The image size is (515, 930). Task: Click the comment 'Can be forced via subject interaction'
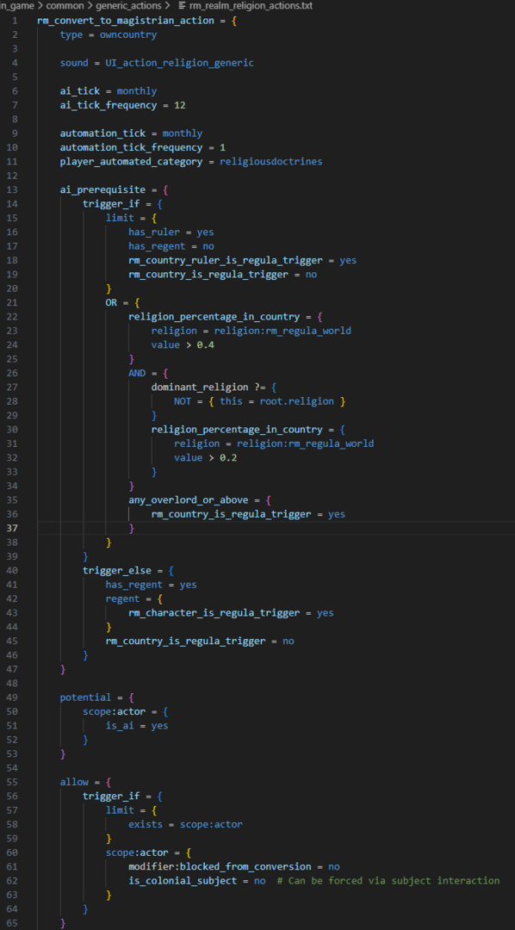click(394, 882)
